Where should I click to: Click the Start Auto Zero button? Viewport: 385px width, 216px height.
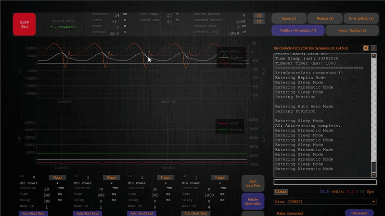point(253,183)
